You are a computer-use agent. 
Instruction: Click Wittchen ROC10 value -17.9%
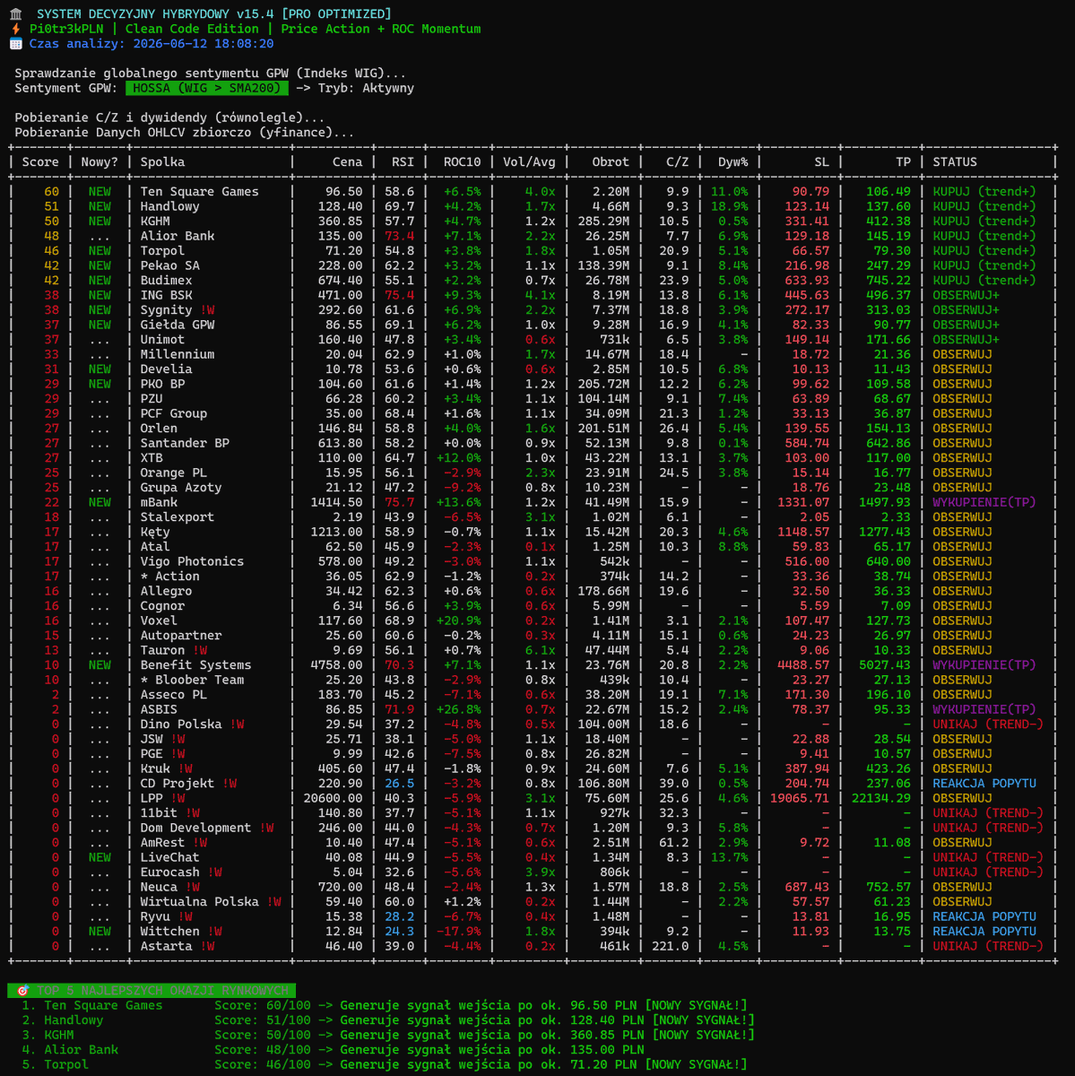click(459, 932)
